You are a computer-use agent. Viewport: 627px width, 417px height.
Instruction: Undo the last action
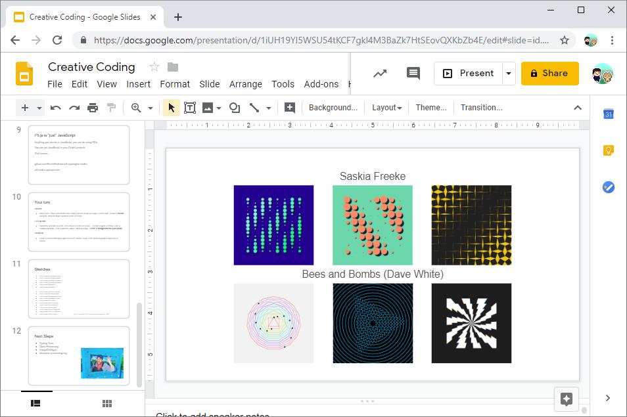click(x=56, y=108)
